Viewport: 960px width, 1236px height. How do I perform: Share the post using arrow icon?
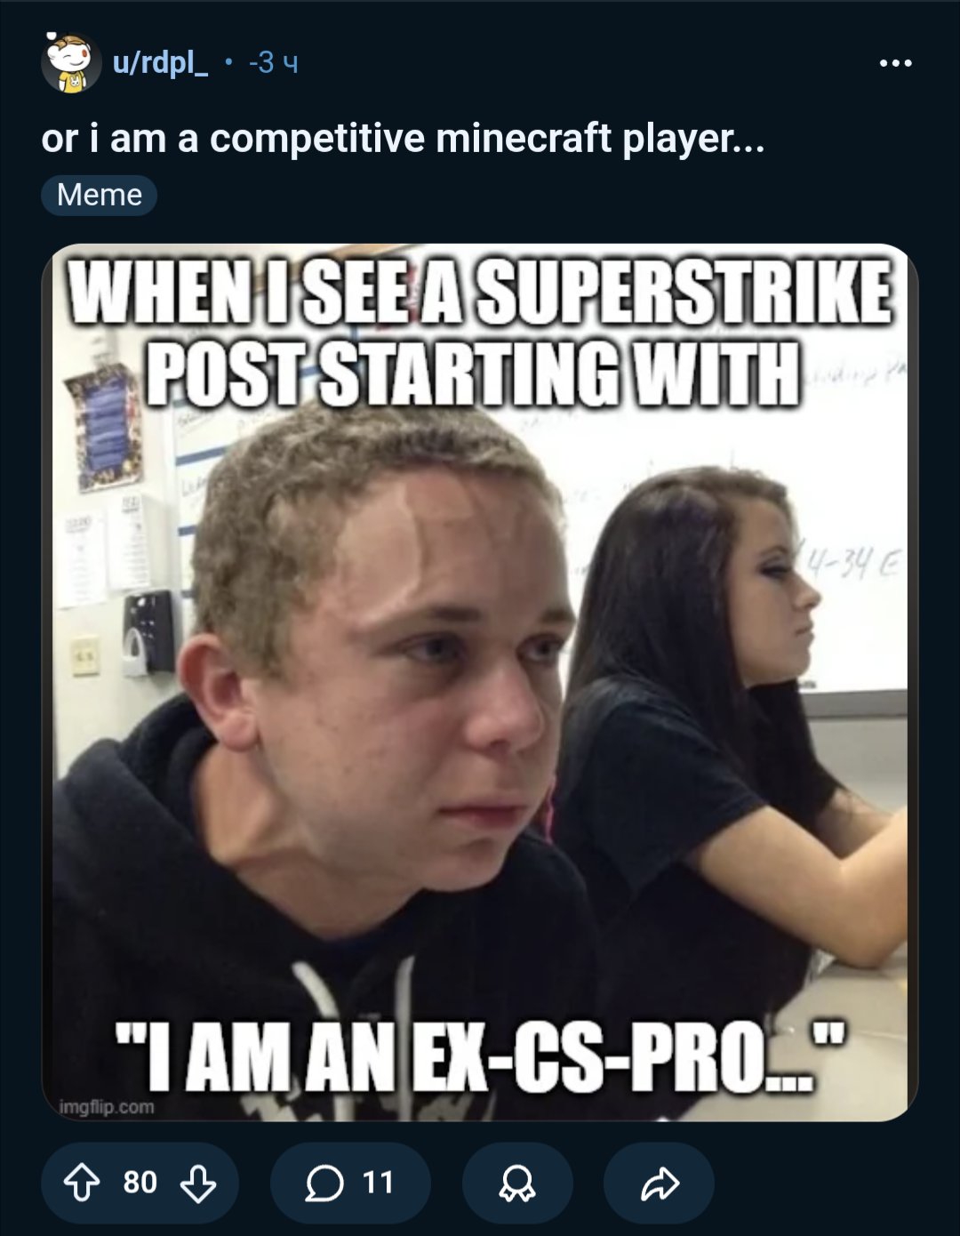click(x=659, y=1183)
